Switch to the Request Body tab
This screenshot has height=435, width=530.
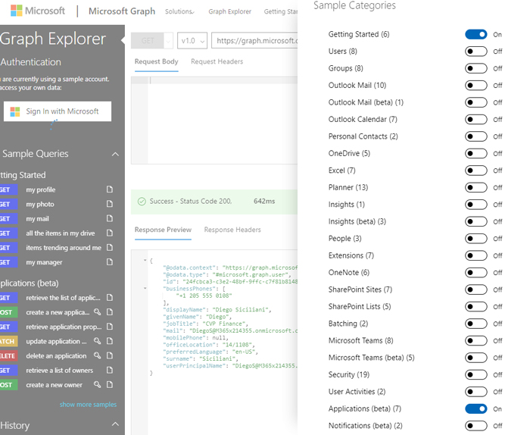tap(156, 61)
